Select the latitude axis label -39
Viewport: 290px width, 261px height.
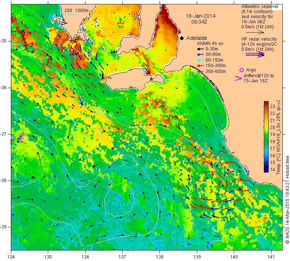coord(4,227)
